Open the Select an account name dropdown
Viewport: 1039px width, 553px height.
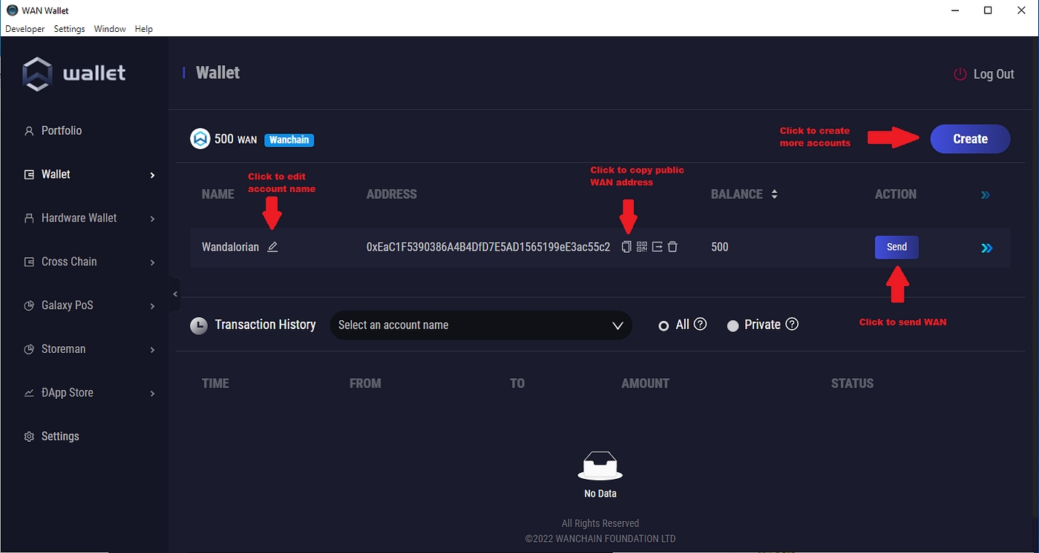click(x=481, y=325)
